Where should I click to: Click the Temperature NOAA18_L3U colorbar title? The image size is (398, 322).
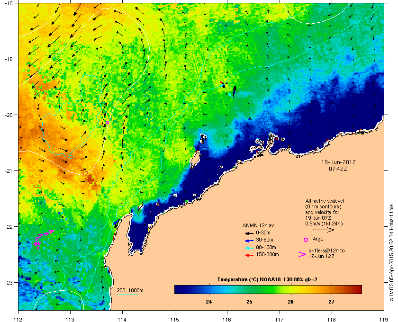click(267, 280)
